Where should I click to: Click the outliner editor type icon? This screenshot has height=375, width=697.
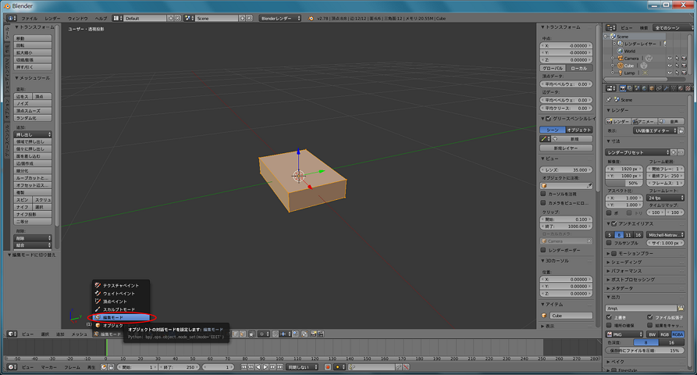pos(610,27)
